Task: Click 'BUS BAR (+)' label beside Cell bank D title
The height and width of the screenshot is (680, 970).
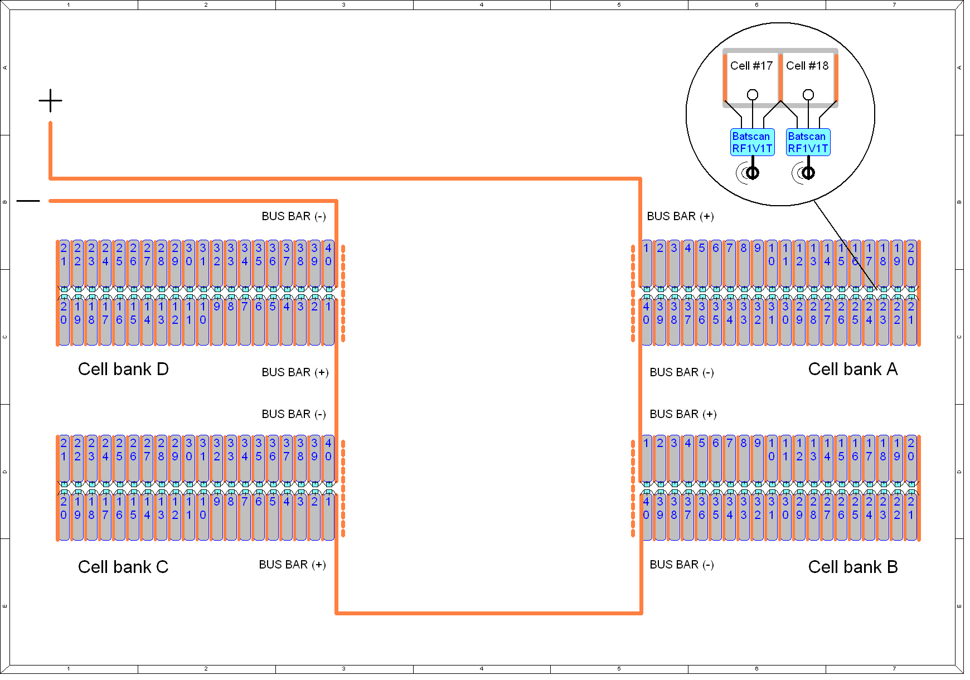Action: click(295, 372)
